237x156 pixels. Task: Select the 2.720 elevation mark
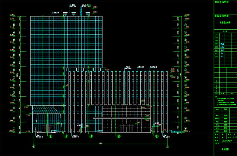[x=88, y=126]
